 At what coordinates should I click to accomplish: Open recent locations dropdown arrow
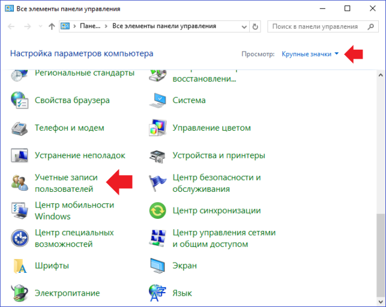[41, 26]
